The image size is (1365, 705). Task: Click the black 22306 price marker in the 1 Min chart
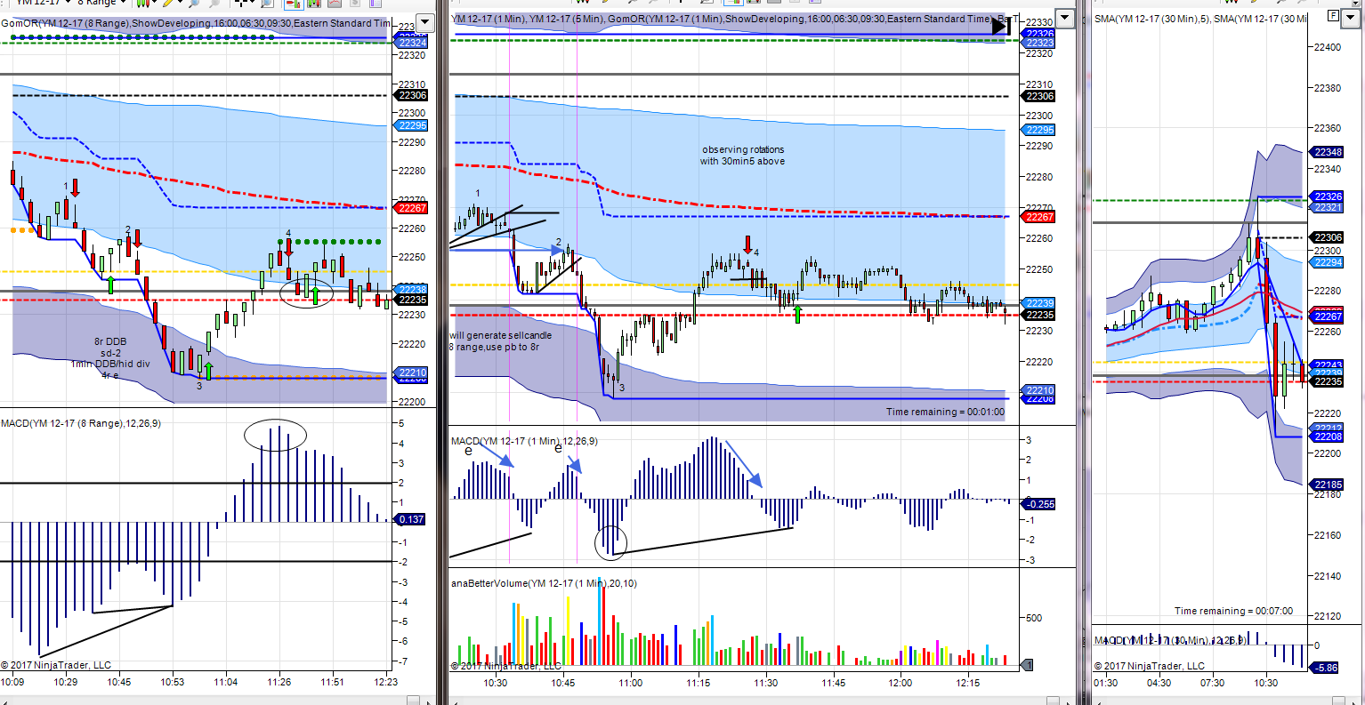click(1039, 96)
